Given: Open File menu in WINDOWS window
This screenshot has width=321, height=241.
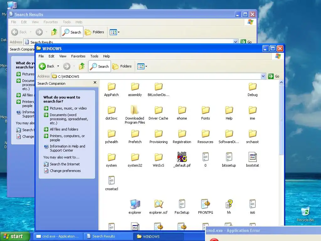Looking at the screenshot, I should 41,56.
